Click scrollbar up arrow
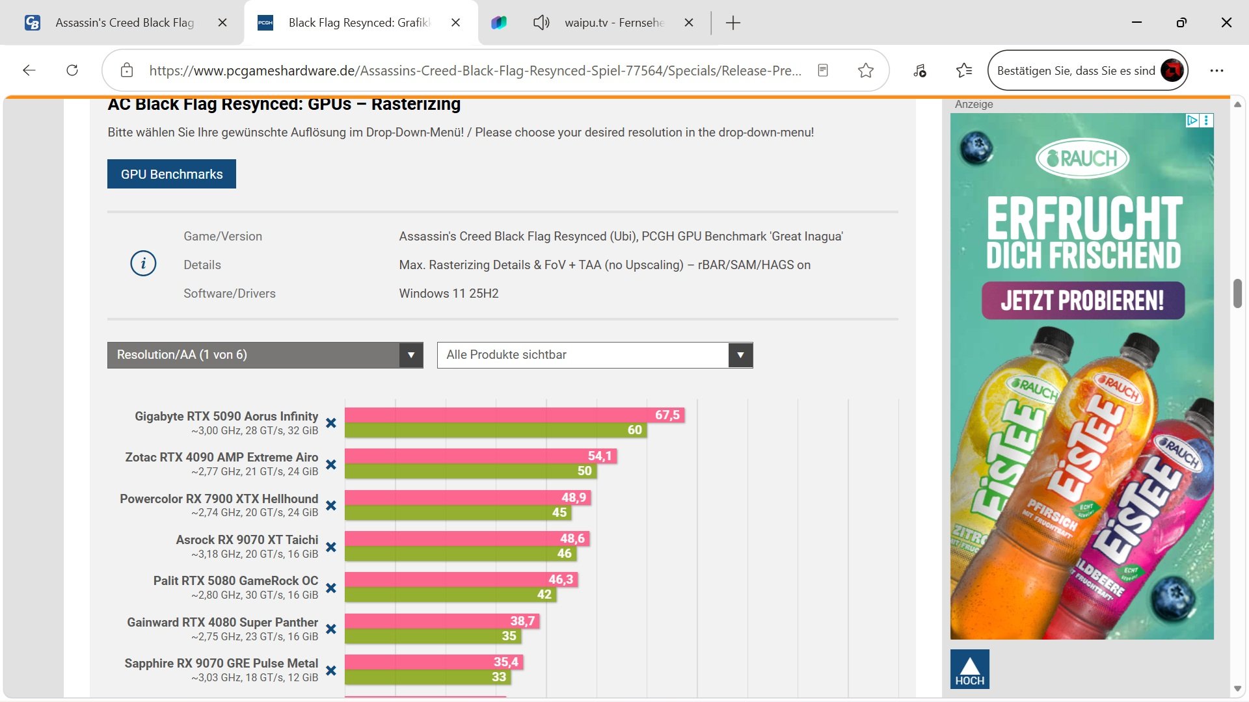The width and height of the screenshot is (1249, 702). (1237, 104)
